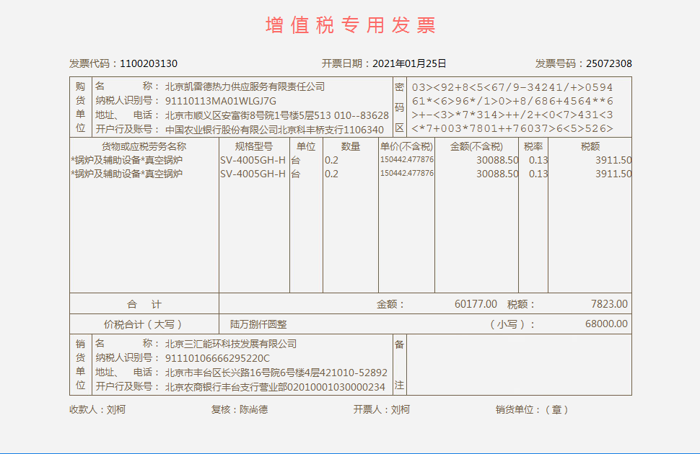Click the 单价(不含税) column header
The width and height of the screenshot is (700, 454).
pyautogui.click(x=406, y=146)
